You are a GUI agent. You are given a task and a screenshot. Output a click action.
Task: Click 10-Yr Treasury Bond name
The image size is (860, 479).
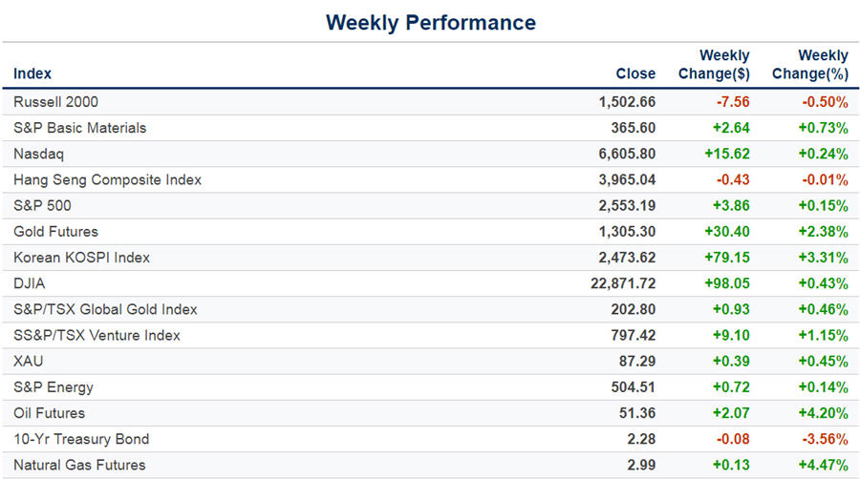pyautogui.click(x=81, y=439)
